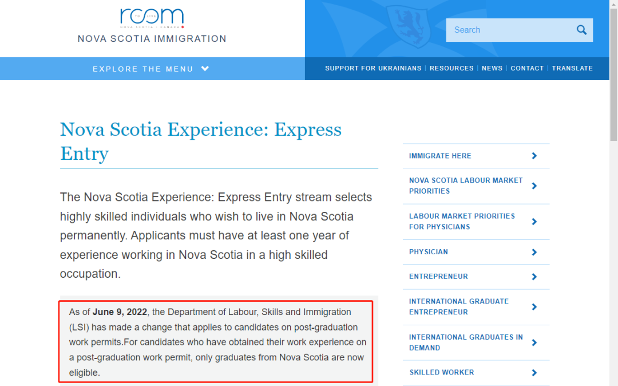Open International Graduates in Demand link
This screenshot has width=618, height=386.
tap(466, 342)
